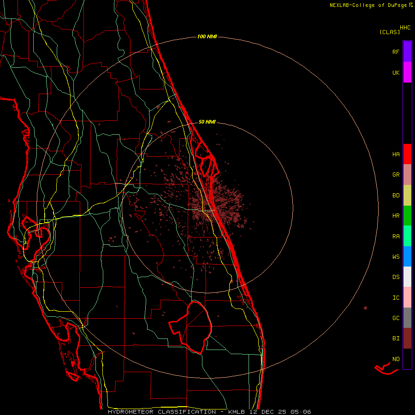
Task: Click the RF purple legend swatch
Action: pyautogui.click(x=407, y=51)
